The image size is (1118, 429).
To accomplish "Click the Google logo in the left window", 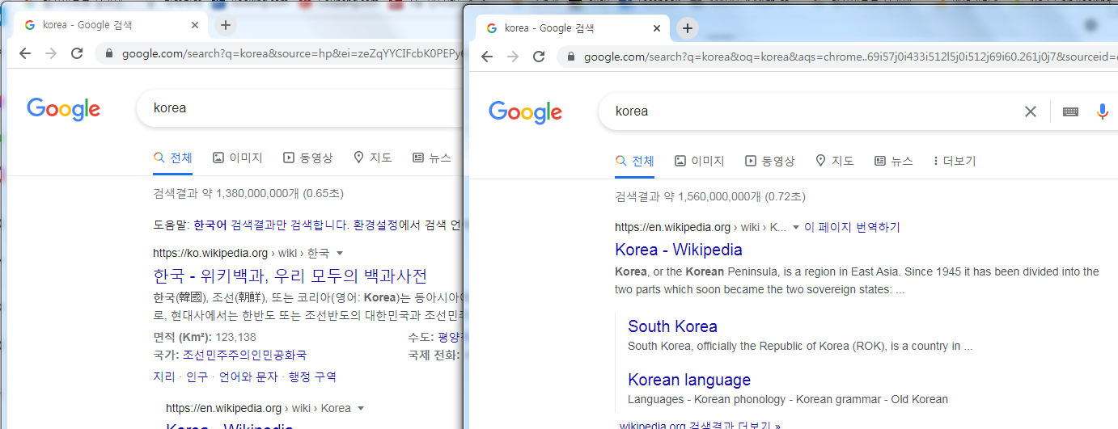I will (63, 108).
